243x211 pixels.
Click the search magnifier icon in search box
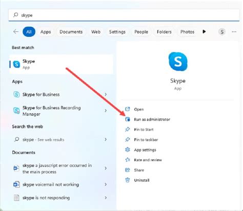[x=16, y=15]
